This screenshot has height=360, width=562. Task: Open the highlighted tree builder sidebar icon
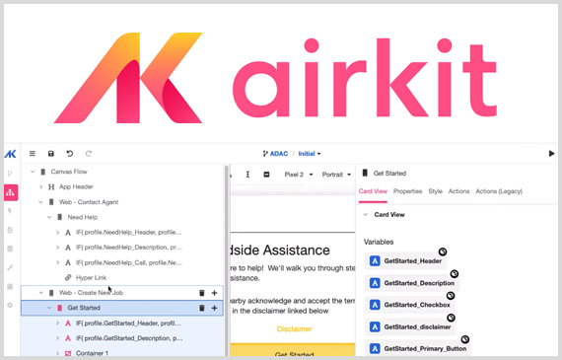pyautogui.click(x=11, y=192)
